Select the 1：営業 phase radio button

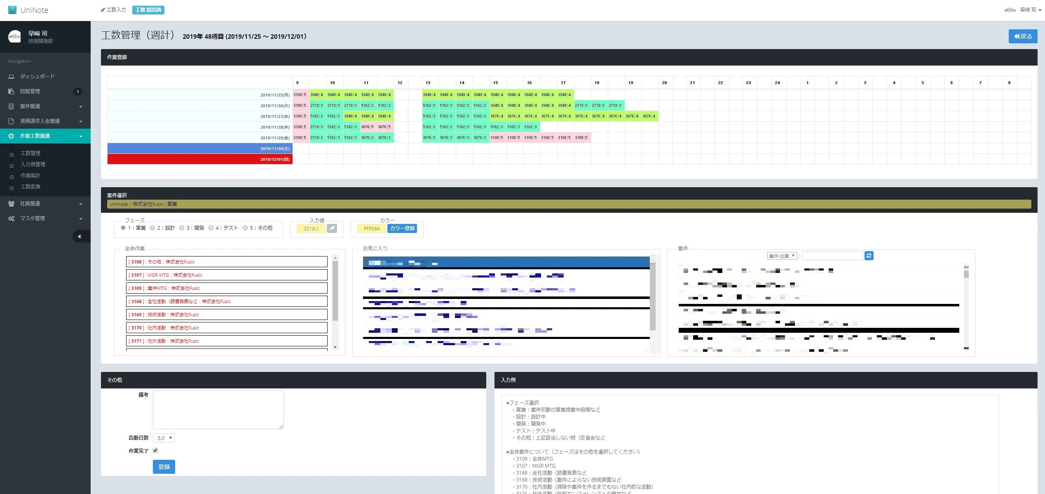pos(123,228)
